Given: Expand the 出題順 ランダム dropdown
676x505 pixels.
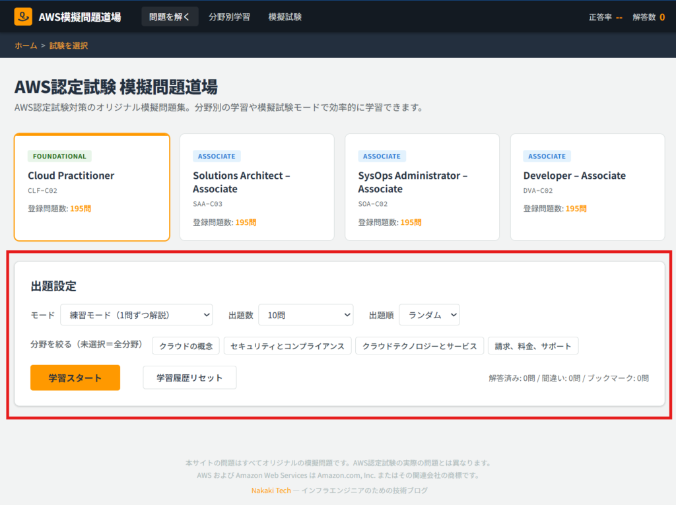Looking at the screenshot, I should 429,315.
